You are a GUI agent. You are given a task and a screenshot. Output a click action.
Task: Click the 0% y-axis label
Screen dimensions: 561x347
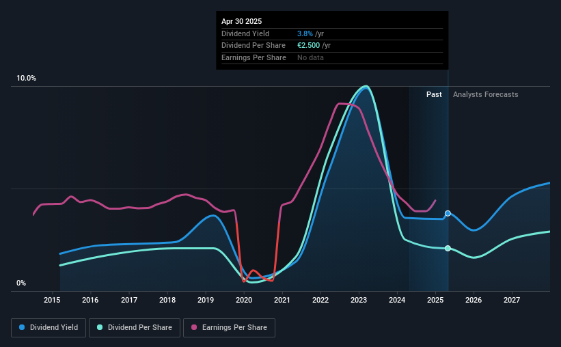tap(21, 283)
